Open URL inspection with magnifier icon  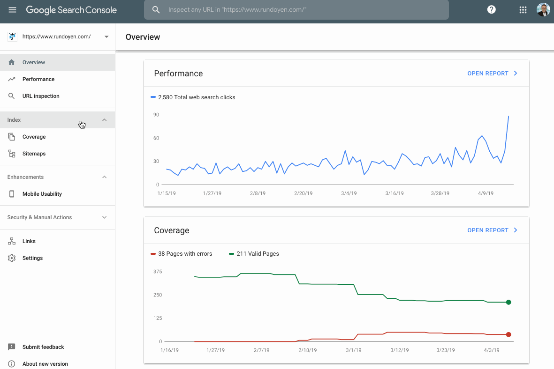click(x=12, y=96)
